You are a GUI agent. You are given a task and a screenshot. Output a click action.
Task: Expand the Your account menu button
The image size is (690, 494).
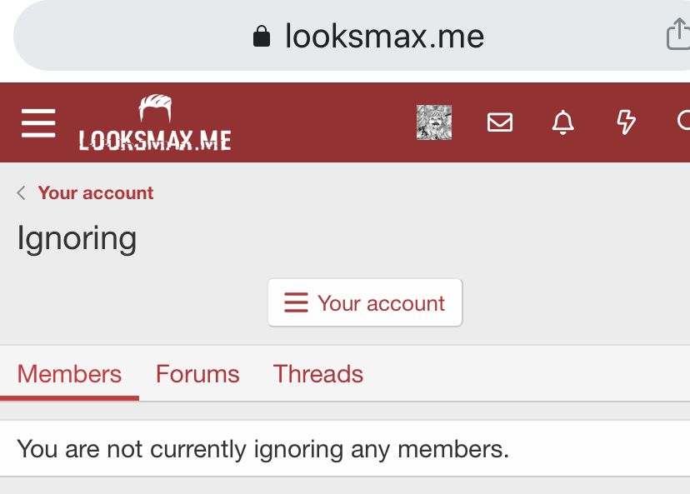pyautogui.click(x=365, y=302)
